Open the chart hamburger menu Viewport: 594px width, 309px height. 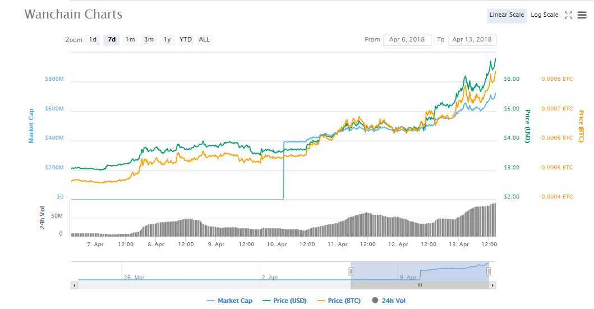pos(582,15)
